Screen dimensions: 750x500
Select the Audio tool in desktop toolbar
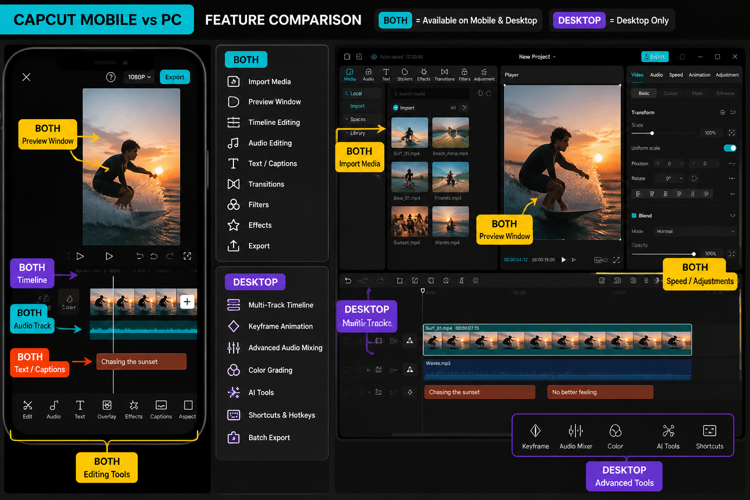pos(368,75)
